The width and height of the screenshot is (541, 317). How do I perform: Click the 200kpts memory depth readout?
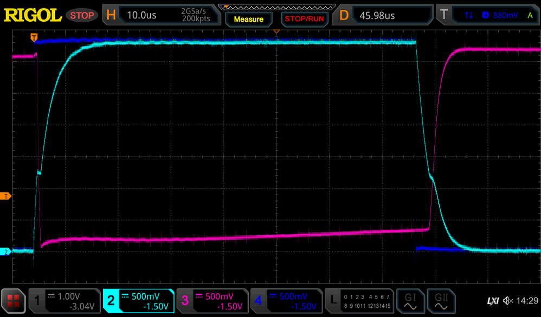196,18
